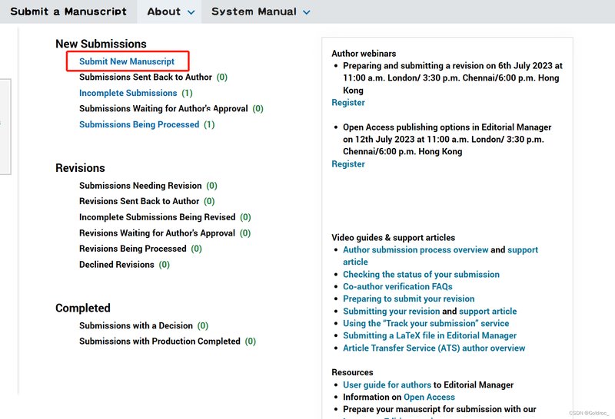Click the Open Access information link
615x419 pixels.
point(429,398)
